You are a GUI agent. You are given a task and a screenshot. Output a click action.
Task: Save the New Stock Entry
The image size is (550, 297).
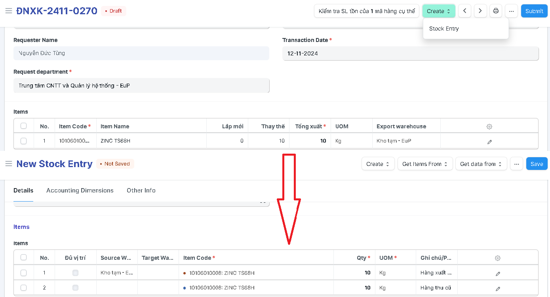point(537,164)
